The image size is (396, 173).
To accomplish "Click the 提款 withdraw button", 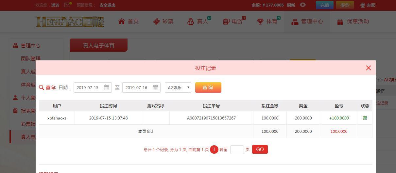I will [x=345, y=5].
